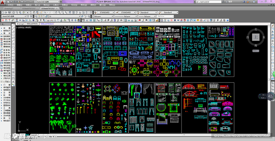The height and width of the screenshot is (141, 275).
Task: Toggle the layer lightbulb on/off icon
Action: (x=39, y=16)
